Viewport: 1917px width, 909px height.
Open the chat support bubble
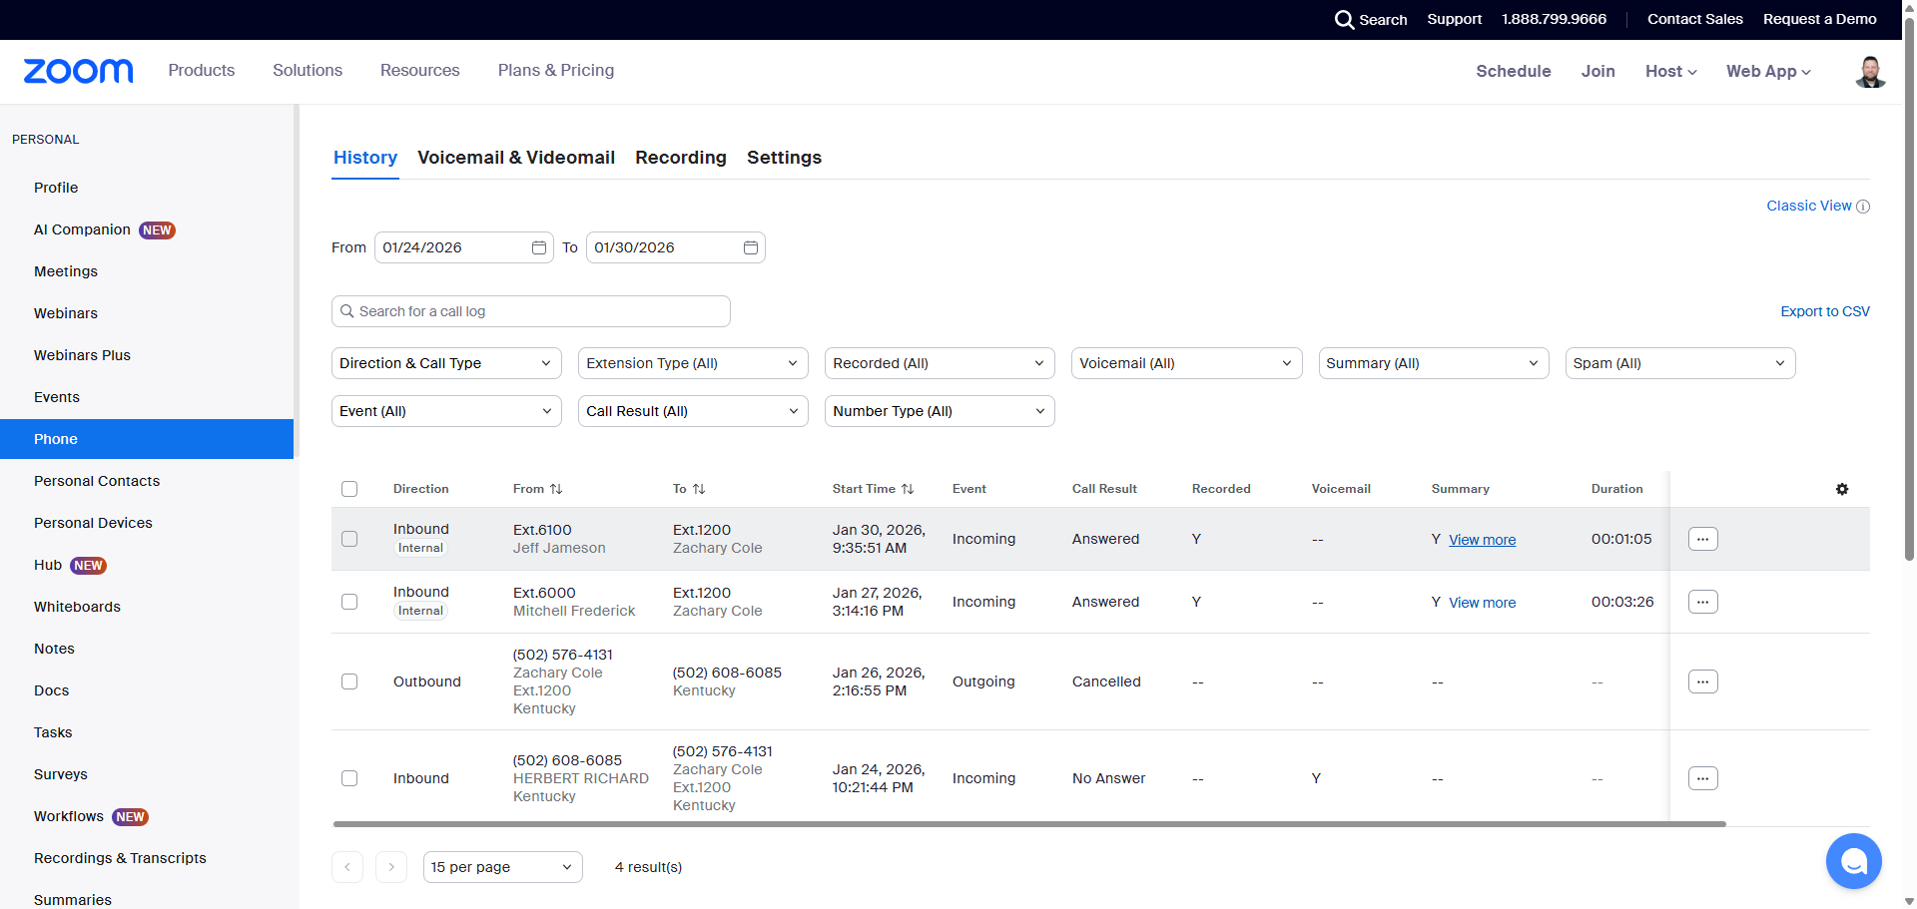(1853, 860)
